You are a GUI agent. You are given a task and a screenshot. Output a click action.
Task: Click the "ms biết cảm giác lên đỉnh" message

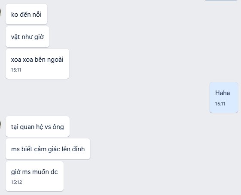click(x=48, y=149)
